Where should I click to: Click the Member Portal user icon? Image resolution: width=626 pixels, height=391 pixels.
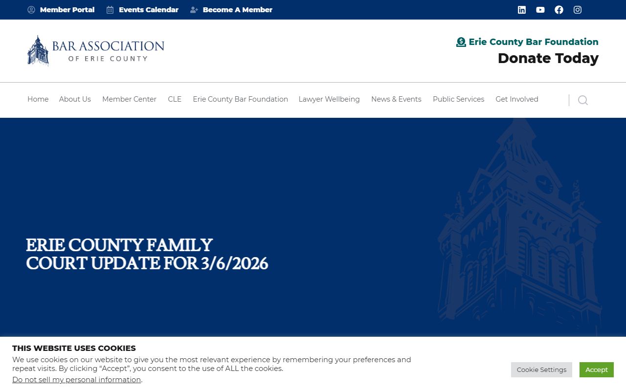pos(31,10)
